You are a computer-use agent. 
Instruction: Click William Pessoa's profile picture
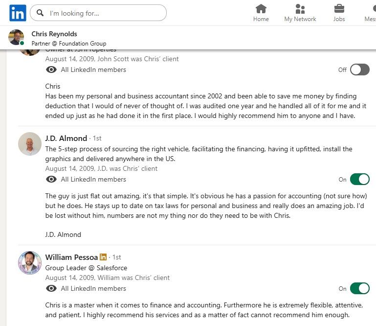tap(29, 263)
